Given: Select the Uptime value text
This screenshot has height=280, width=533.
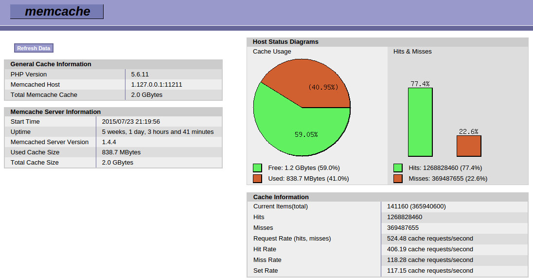Looking at the screenshot, I should tap(158, 132).
